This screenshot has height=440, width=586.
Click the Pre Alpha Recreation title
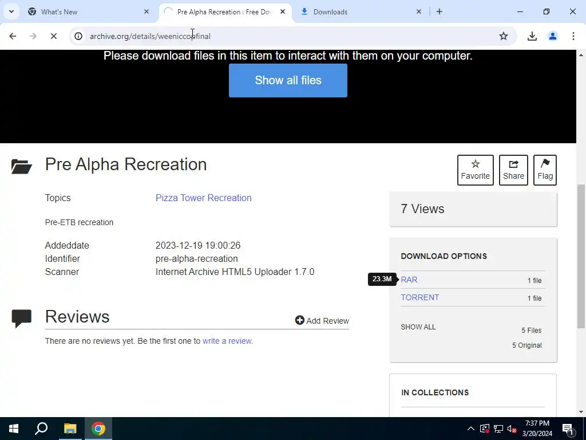[x=125, y=164]
